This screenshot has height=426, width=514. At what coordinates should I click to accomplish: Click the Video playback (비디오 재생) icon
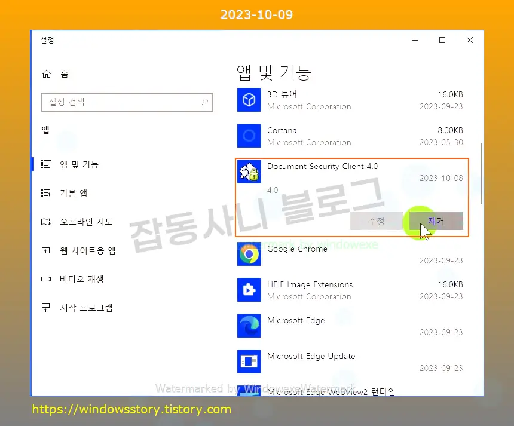(x=46, y=279)
